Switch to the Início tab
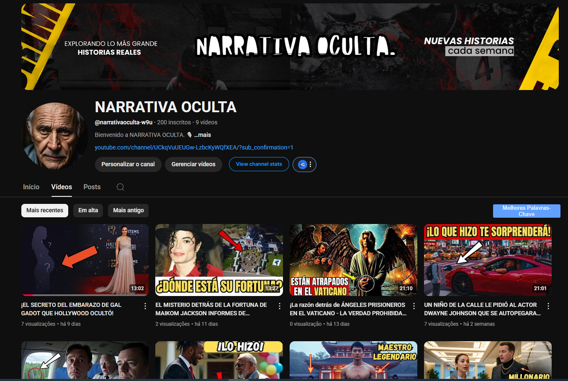Image resolution: width=568 pixels, height=381 pixels. pyautogui.click(x=31, y=187)
